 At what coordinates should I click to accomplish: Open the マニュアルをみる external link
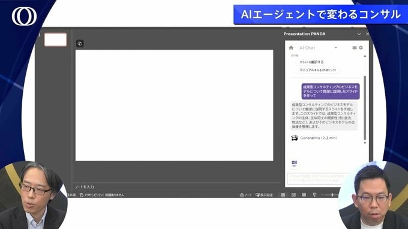click(x=318, y=70)
